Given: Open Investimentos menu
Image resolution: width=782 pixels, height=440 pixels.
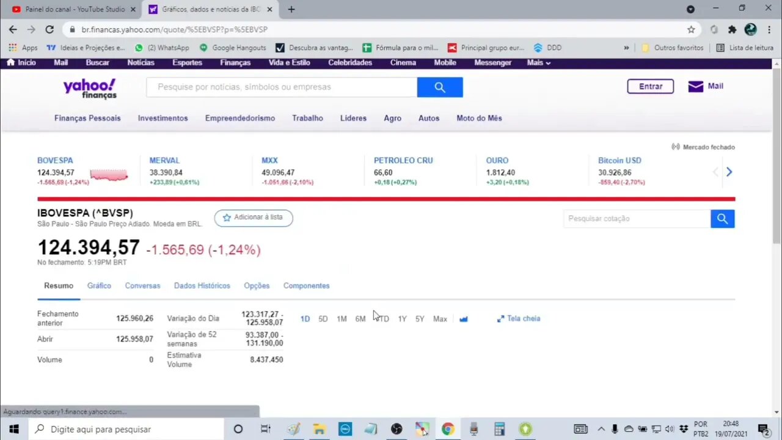Looking at the screenshot, I should [x=163, y=118].
